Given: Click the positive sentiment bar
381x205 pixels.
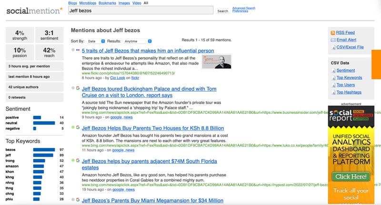Looking at the screenshot, I should coord(37,117).
